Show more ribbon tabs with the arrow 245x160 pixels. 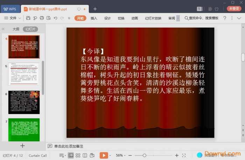click(178, 18)
